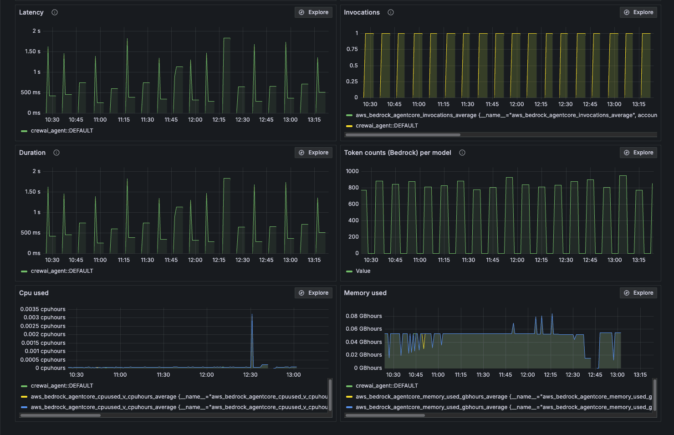Viewport: 674px width, 435px height.
Task: Open Explore for the Cpu used panel
Action: point(313,293)
